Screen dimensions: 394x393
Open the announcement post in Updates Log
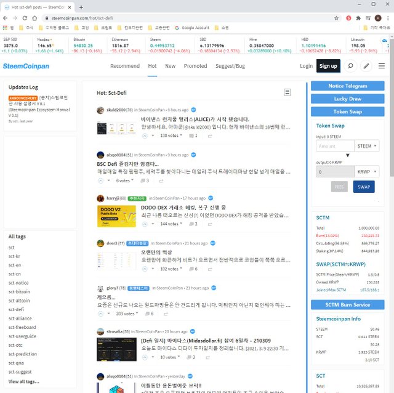tap(39, 107)
